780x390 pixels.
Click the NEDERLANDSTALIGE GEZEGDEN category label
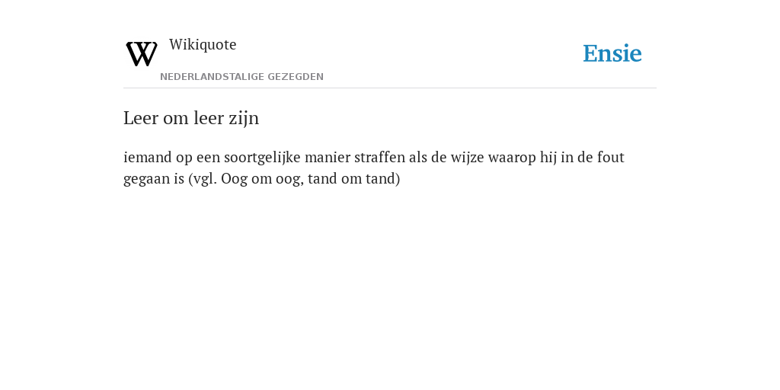pos(241,77)
